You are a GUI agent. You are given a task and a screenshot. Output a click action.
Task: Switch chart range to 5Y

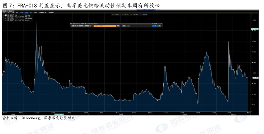31,12
